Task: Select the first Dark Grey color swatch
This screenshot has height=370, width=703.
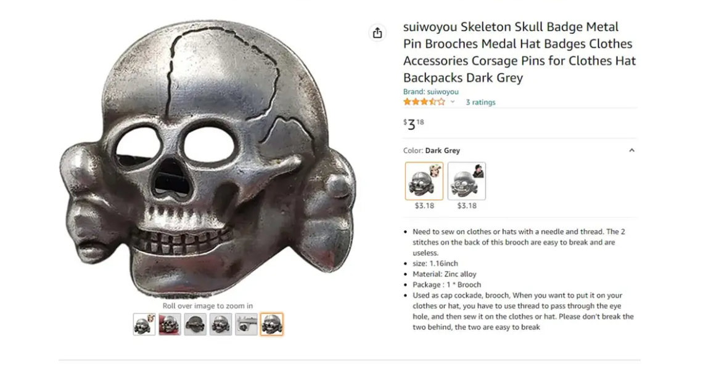Action: [424, 181]
